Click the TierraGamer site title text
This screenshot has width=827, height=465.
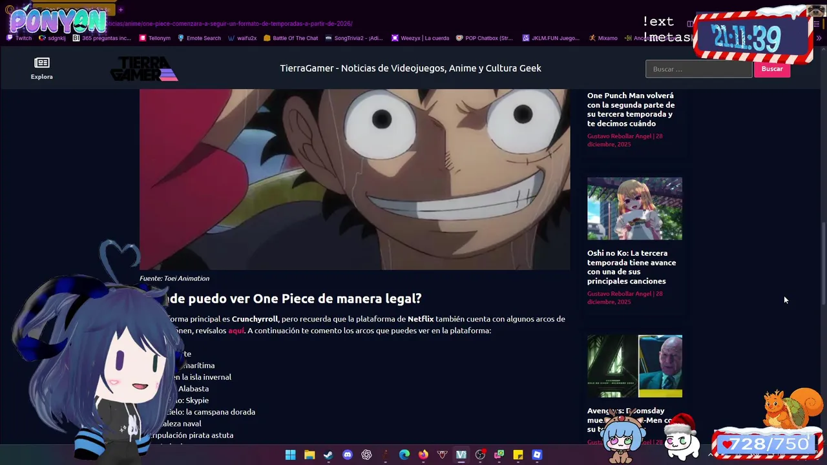[x=410, y=68]
